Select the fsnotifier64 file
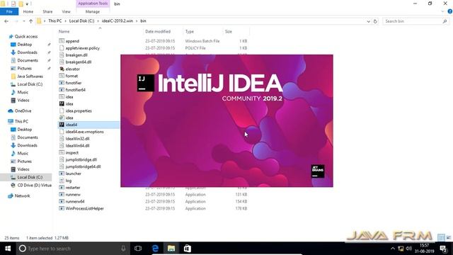The height and width of the screenshot is (255, 453). coord(76,90)
